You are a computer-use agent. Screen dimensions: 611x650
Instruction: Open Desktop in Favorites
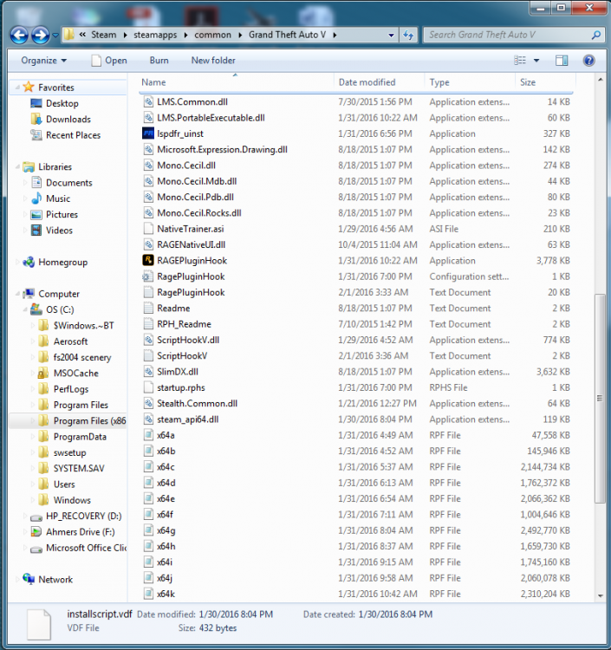62,103
